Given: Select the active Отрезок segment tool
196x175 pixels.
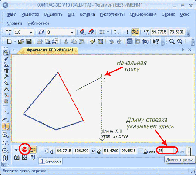Looking at the screenshot, I should 6,126.
